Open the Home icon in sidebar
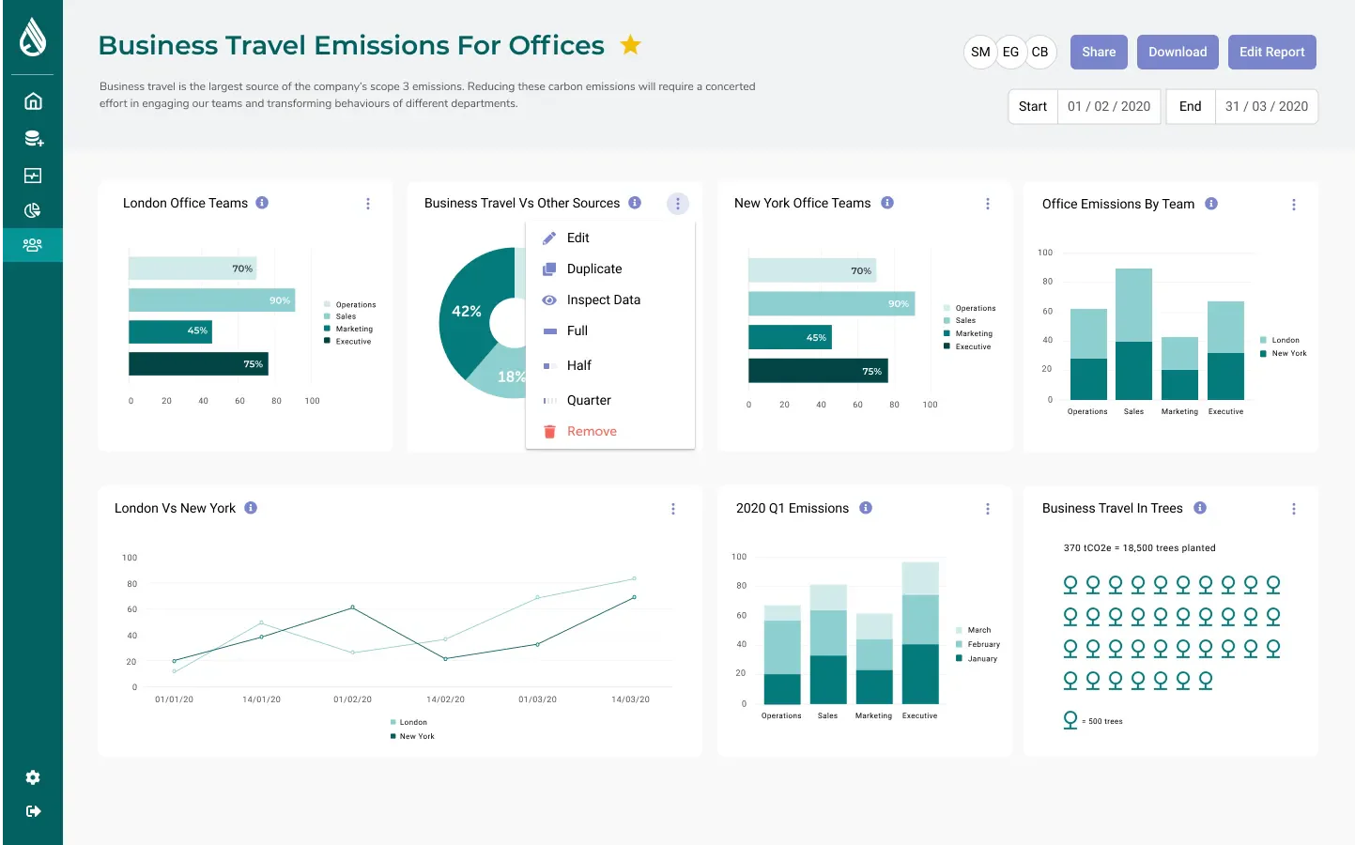Viewport: 1355px width, 845px height. pyautogui.click(x=33, y=101)
